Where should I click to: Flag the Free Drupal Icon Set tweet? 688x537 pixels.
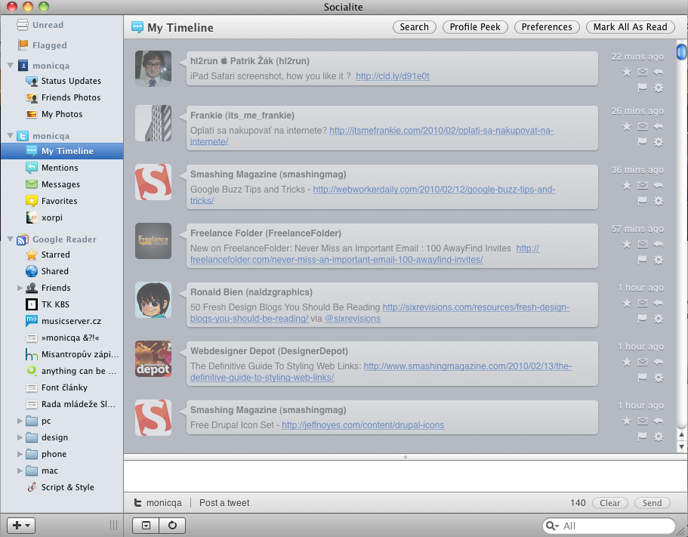(x=642, y=437)
